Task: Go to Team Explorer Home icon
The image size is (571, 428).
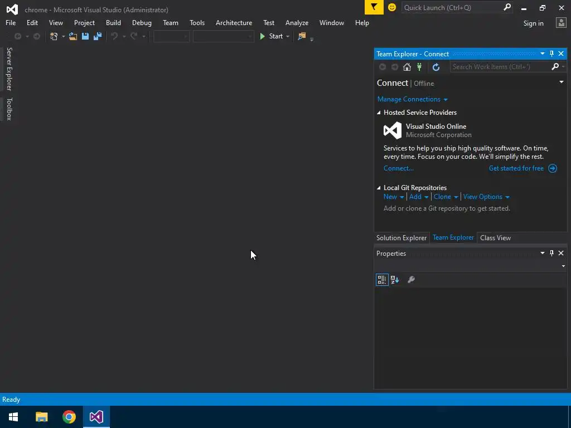Action: (407, 67)
